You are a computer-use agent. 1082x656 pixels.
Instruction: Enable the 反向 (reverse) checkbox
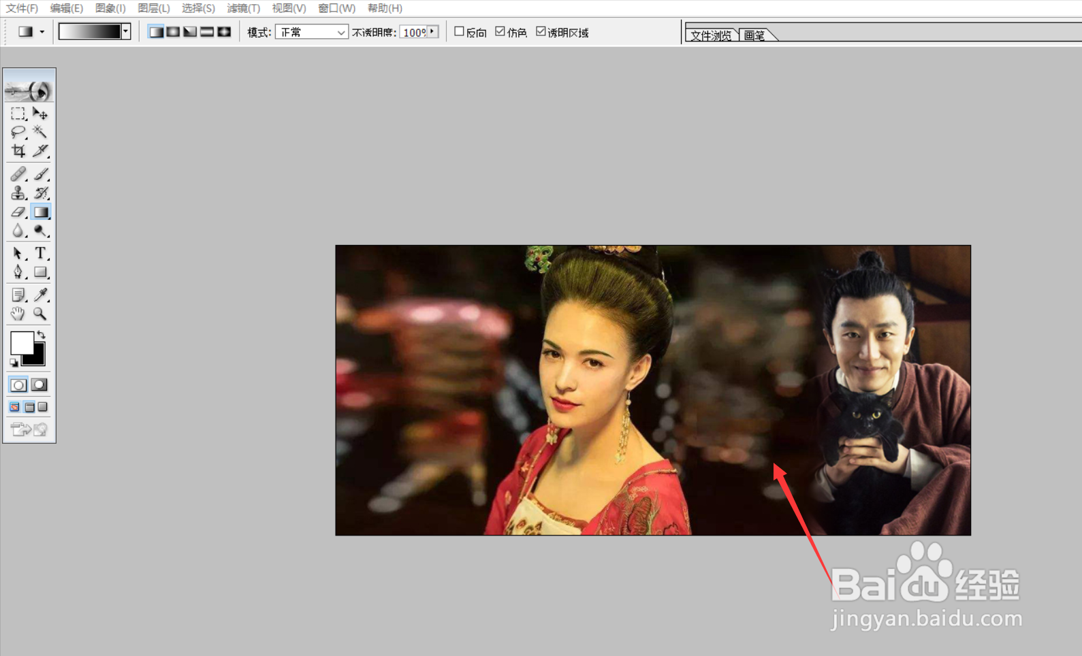[459, 31]
